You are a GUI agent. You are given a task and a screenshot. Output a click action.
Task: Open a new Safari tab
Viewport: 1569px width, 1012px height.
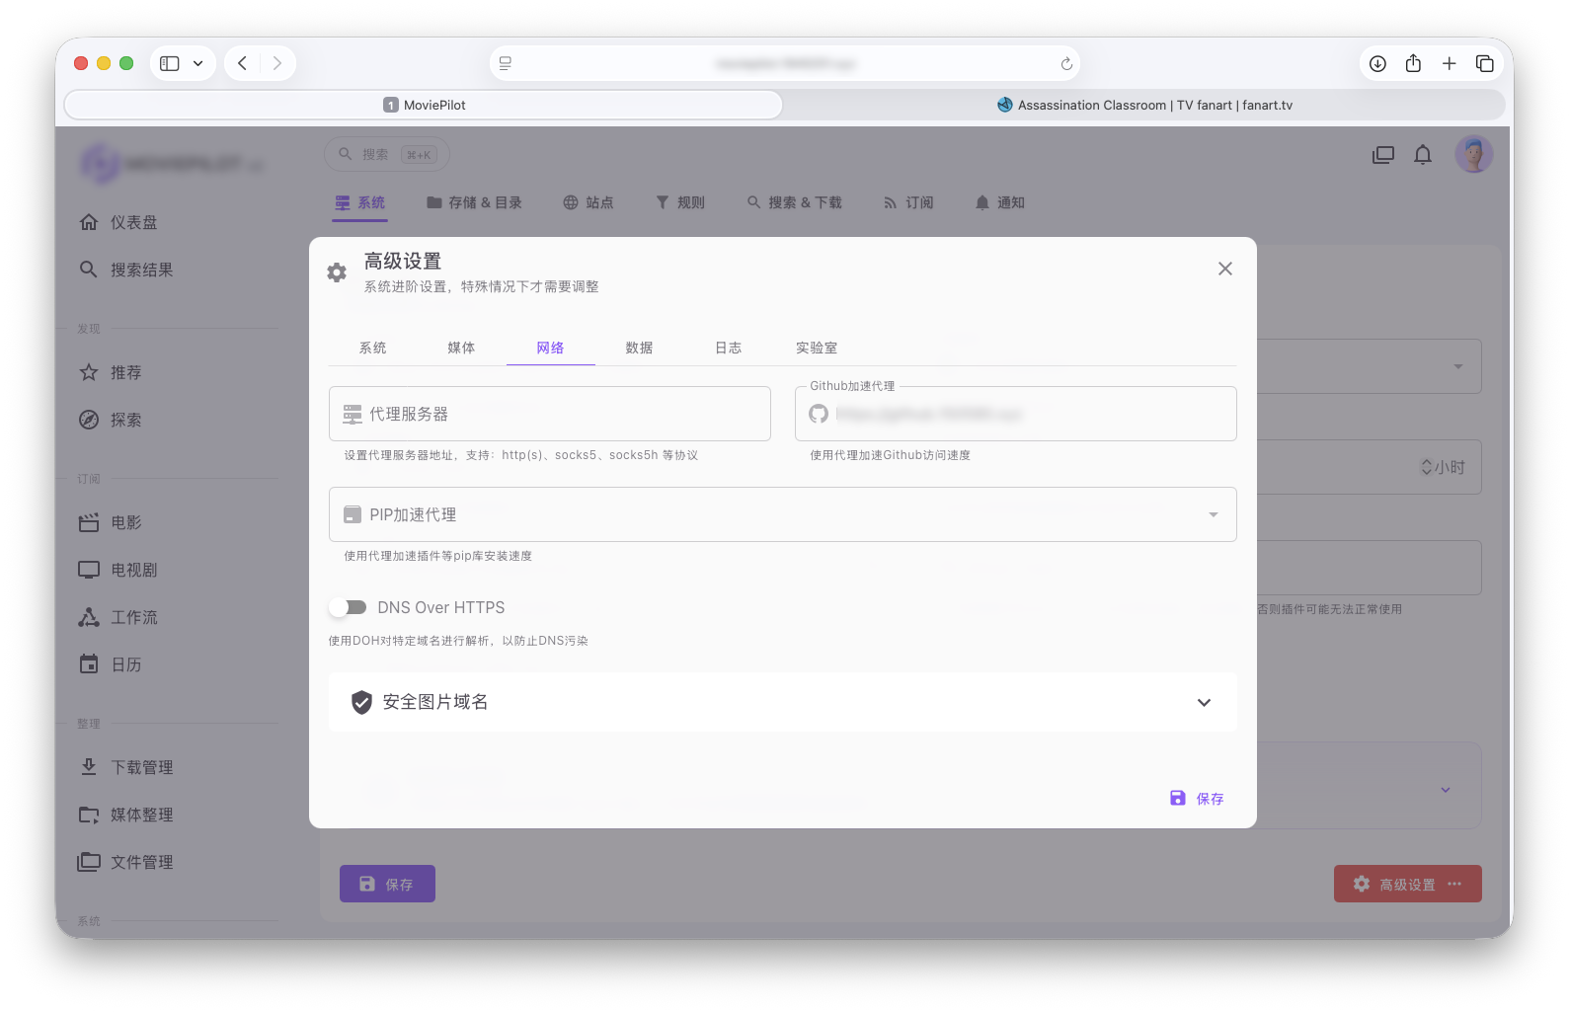click(1449, 63)
